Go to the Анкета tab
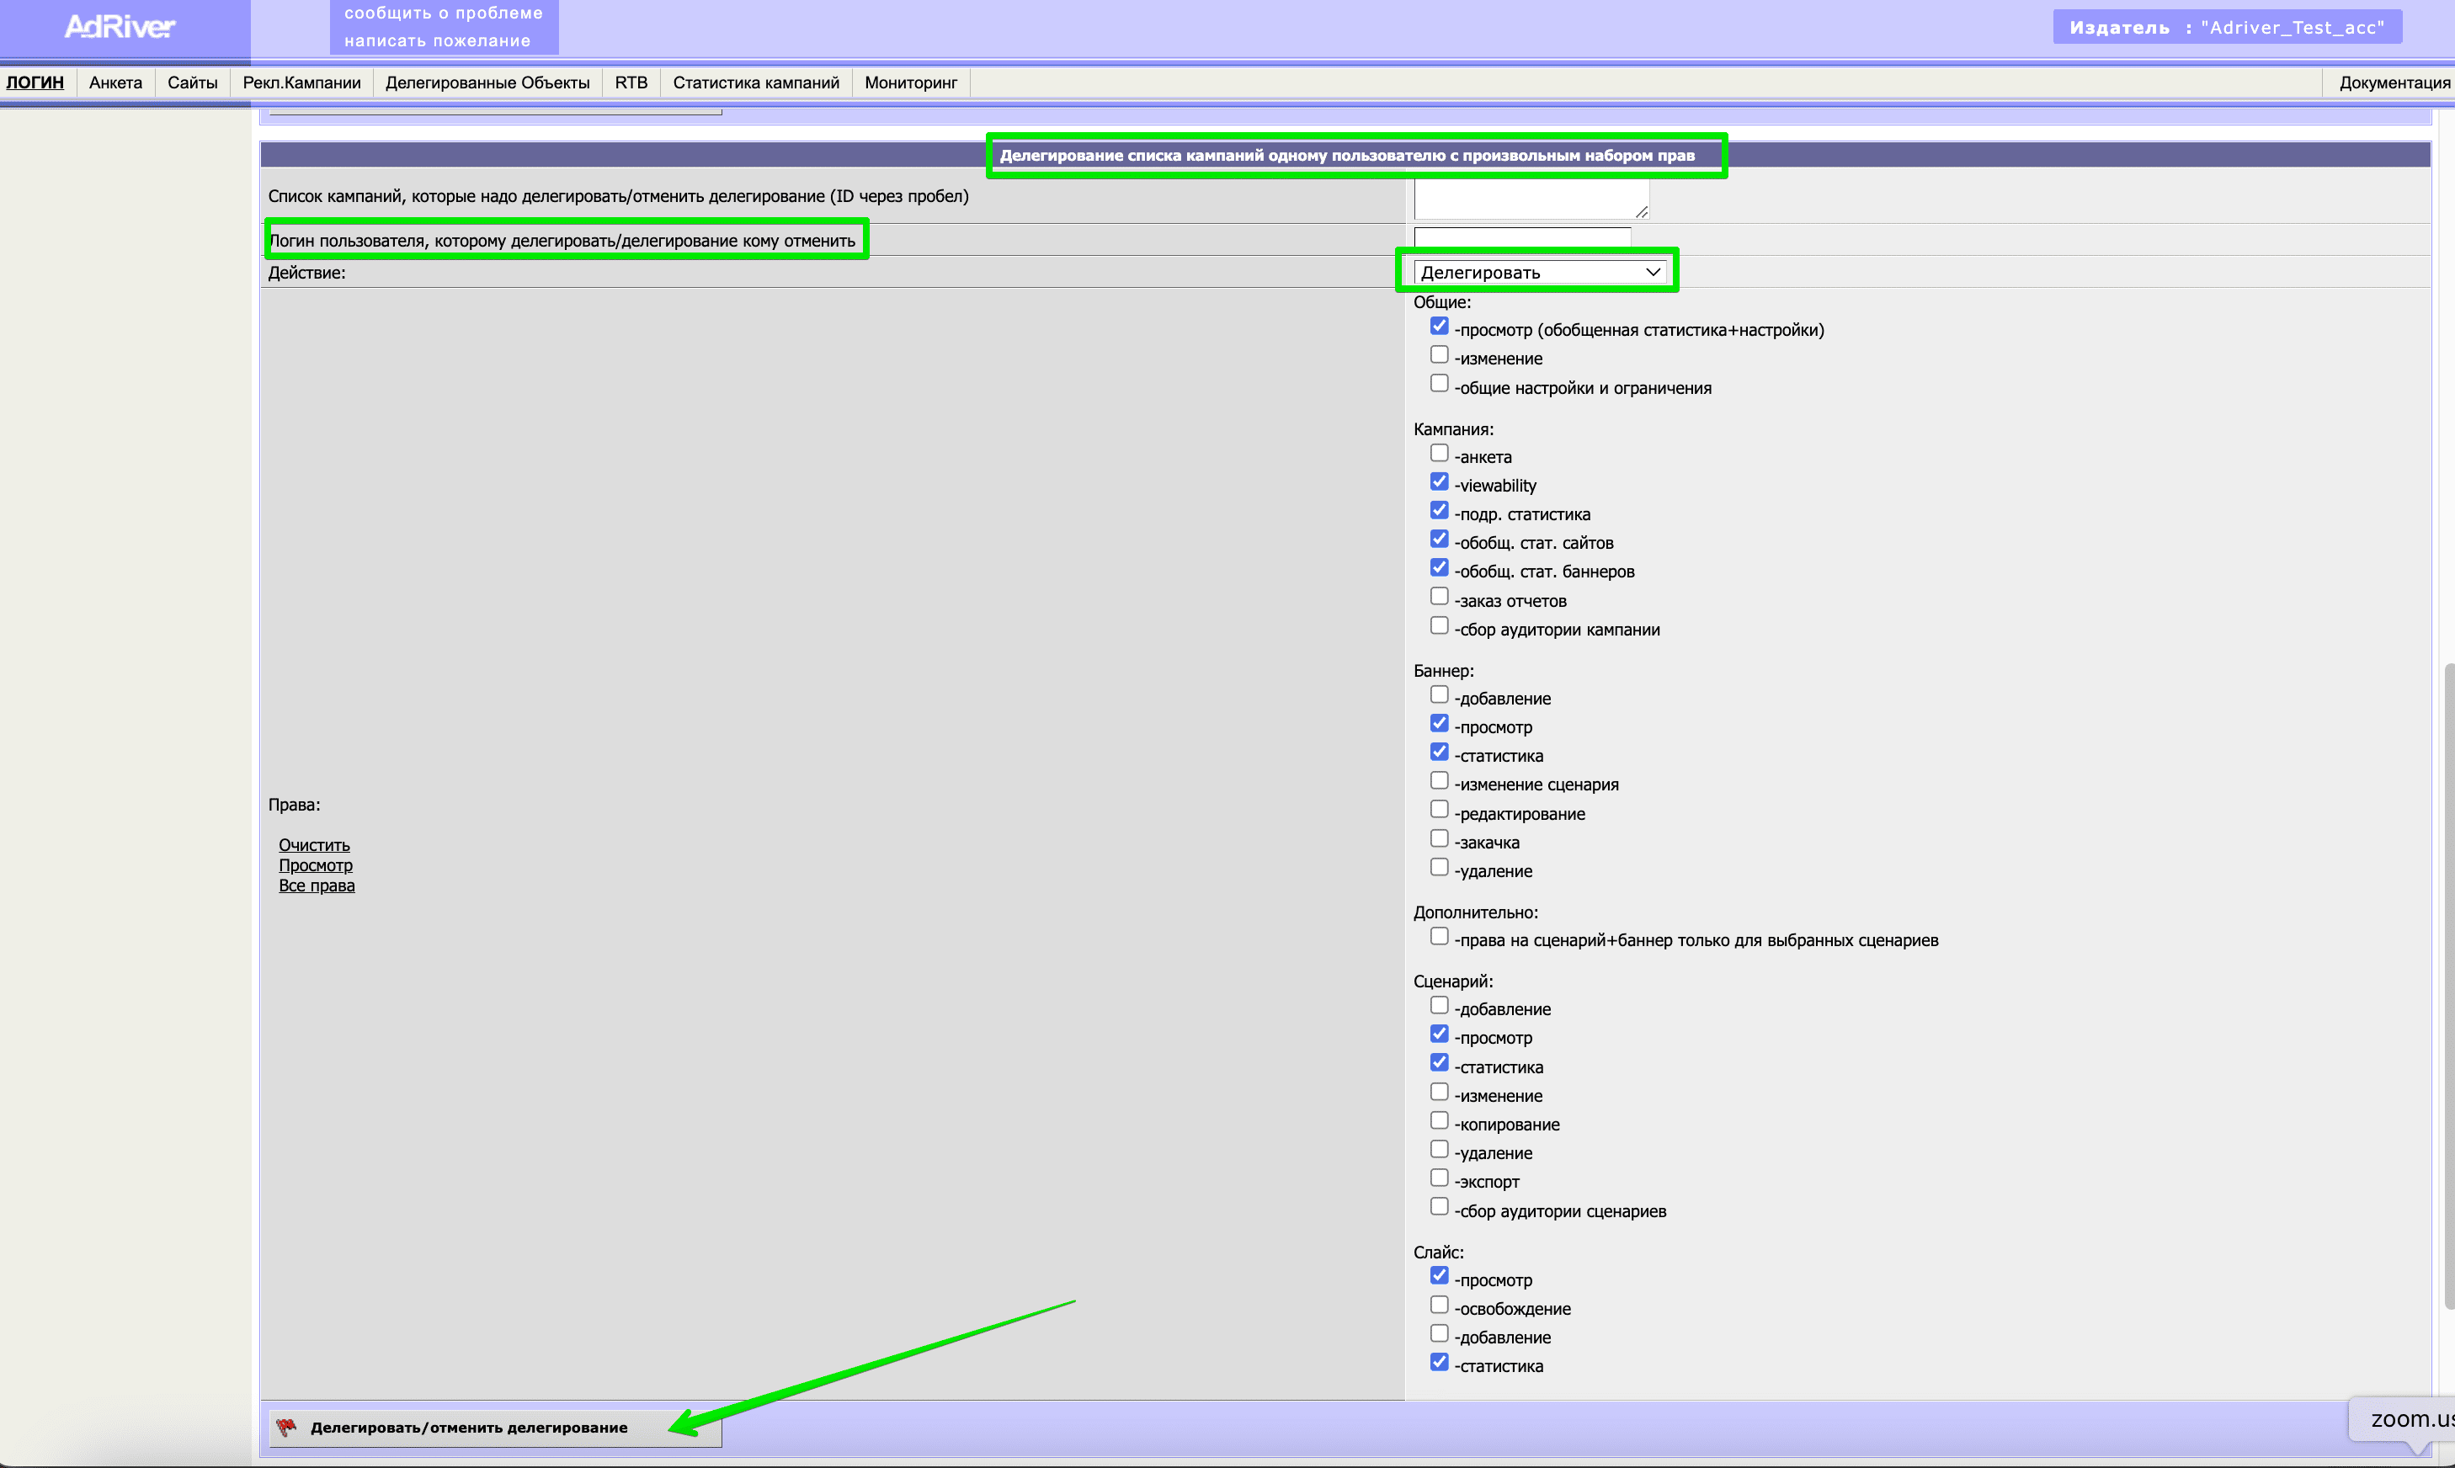 tap(115, 82)
